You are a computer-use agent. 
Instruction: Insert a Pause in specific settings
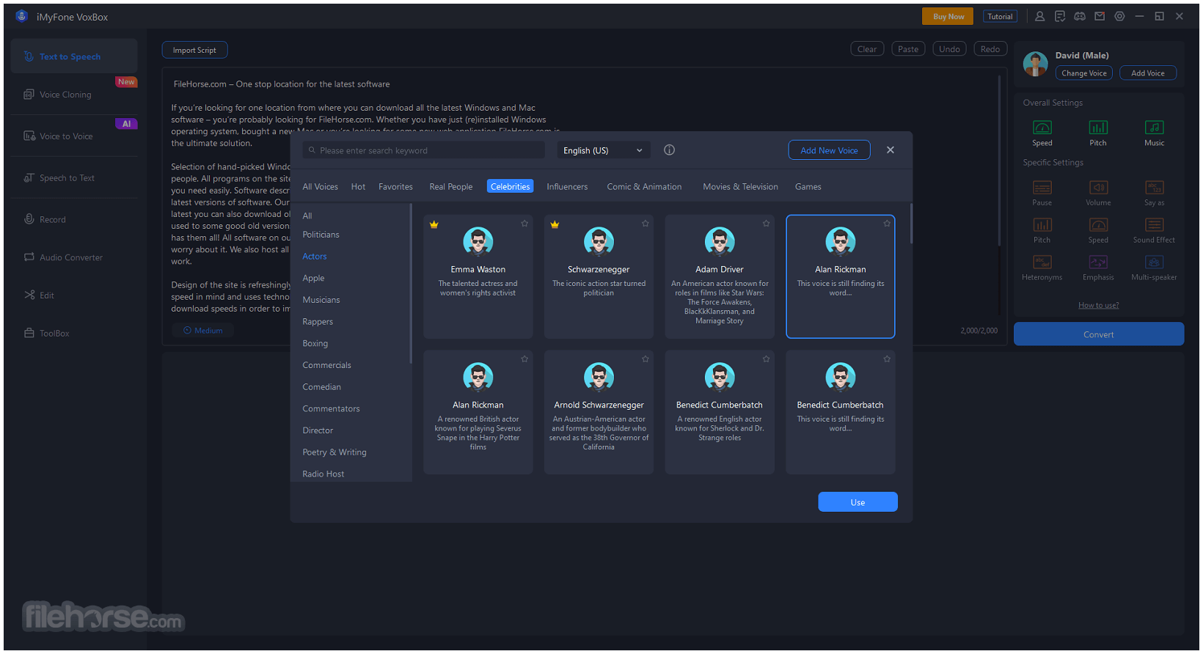coord(1042,193)
